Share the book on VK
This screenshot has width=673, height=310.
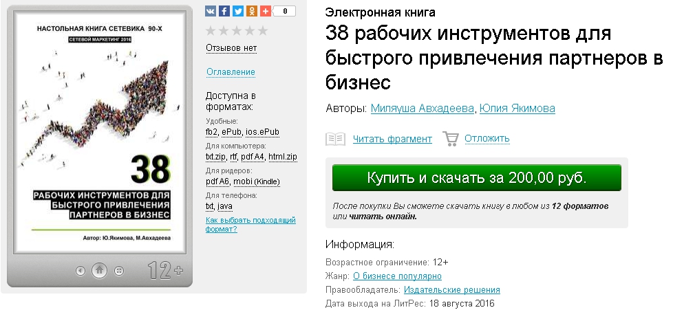[211, 11]
